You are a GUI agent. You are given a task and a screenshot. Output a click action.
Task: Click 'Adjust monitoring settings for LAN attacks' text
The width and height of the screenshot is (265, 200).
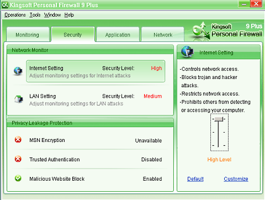coord(76,104)
